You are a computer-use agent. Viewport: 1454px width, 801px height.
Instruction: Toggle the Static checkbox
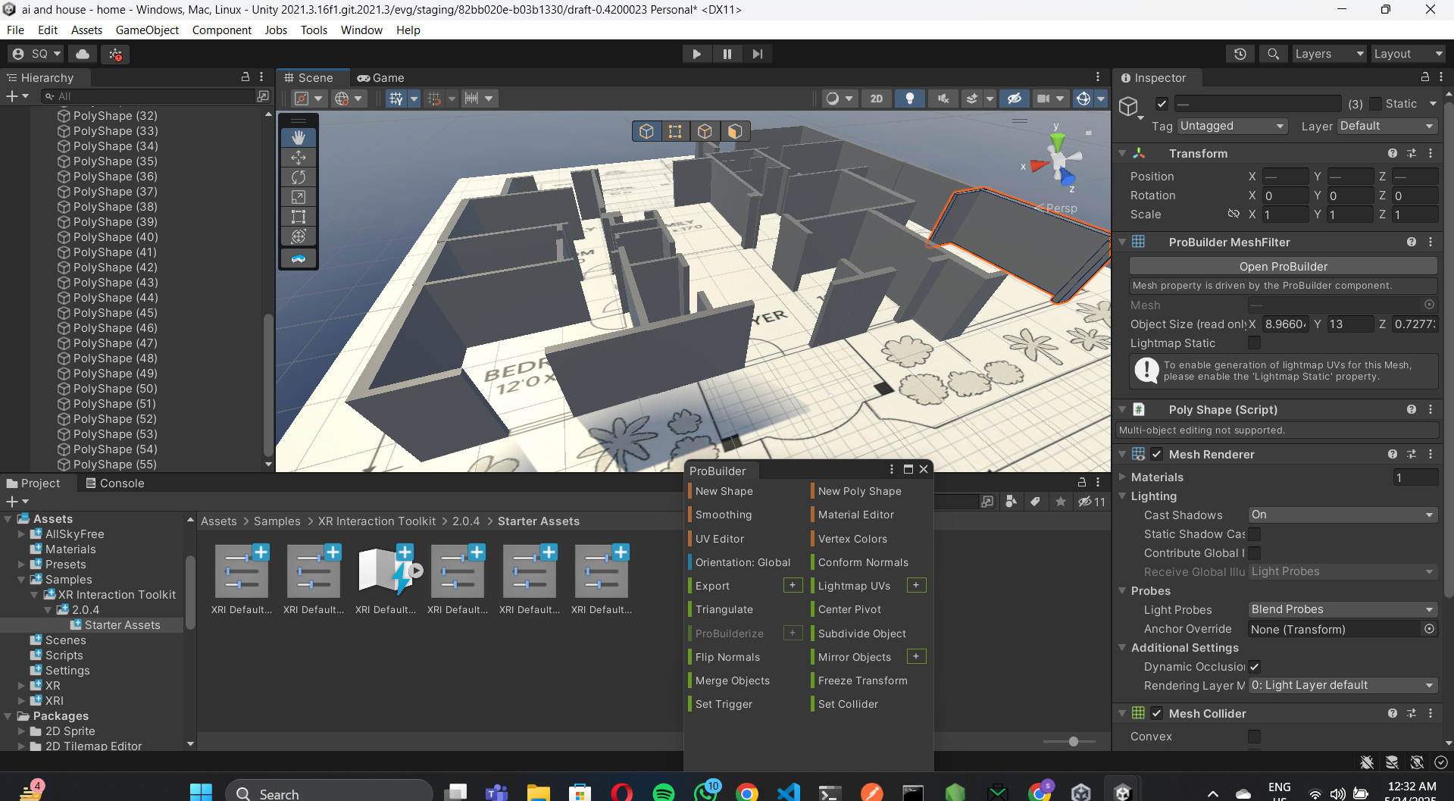coord(1375,104)
